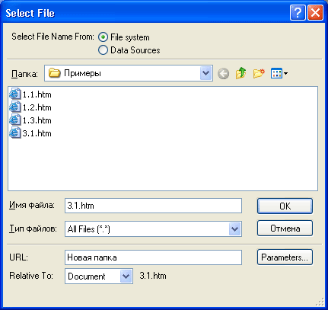Select the Data Sources radio button
328x310 pixels.
pos(103,50)
